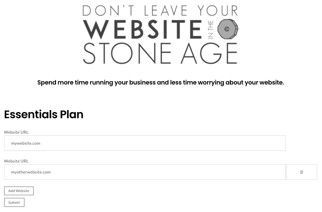The height and width of the screenshot is (212, 322).
Task: Click the bold WEBSITE word in the logo
Action: click(143, 29)
